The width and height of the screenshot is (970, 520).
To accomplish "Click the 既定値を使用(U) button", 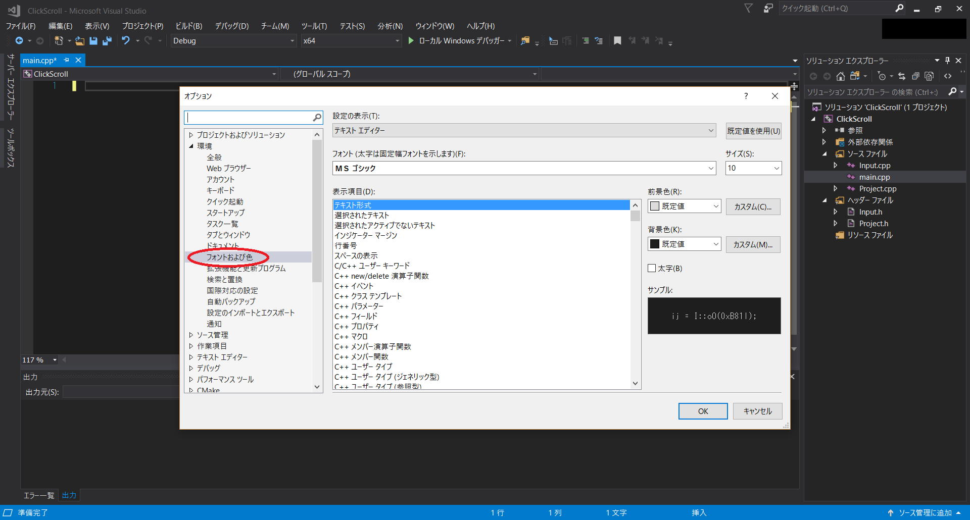I will click(x=753, y=131).
